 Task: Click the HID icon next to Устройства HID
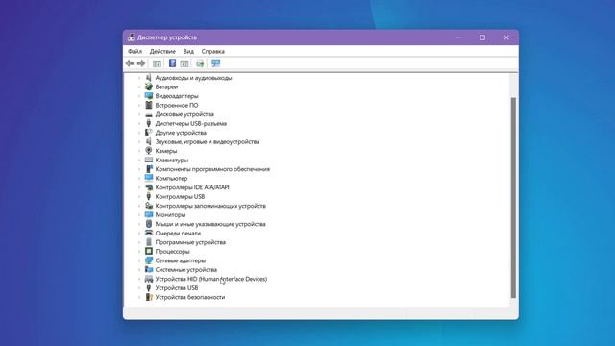pos(149,279)
